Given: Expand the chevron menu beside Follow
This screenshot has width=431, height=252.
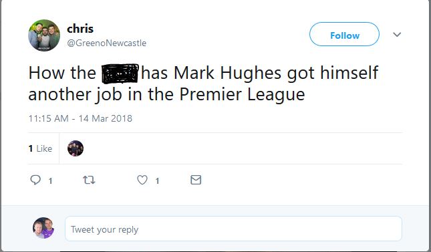Looking at the screenshot, I should click(x=397, y=35).
